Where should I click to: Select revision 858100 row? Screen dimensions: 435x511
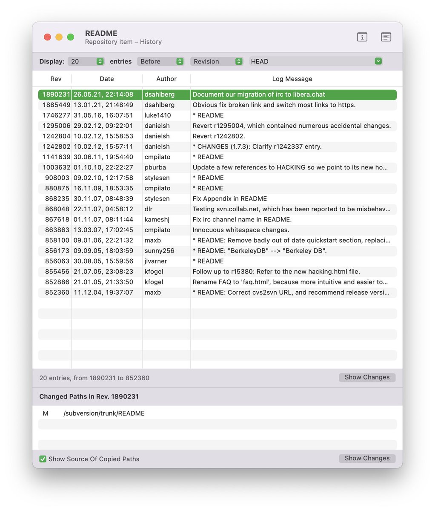(217, 241)
